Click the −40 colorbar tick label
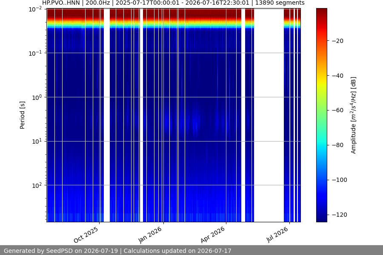383x255 pixels. 337,76
